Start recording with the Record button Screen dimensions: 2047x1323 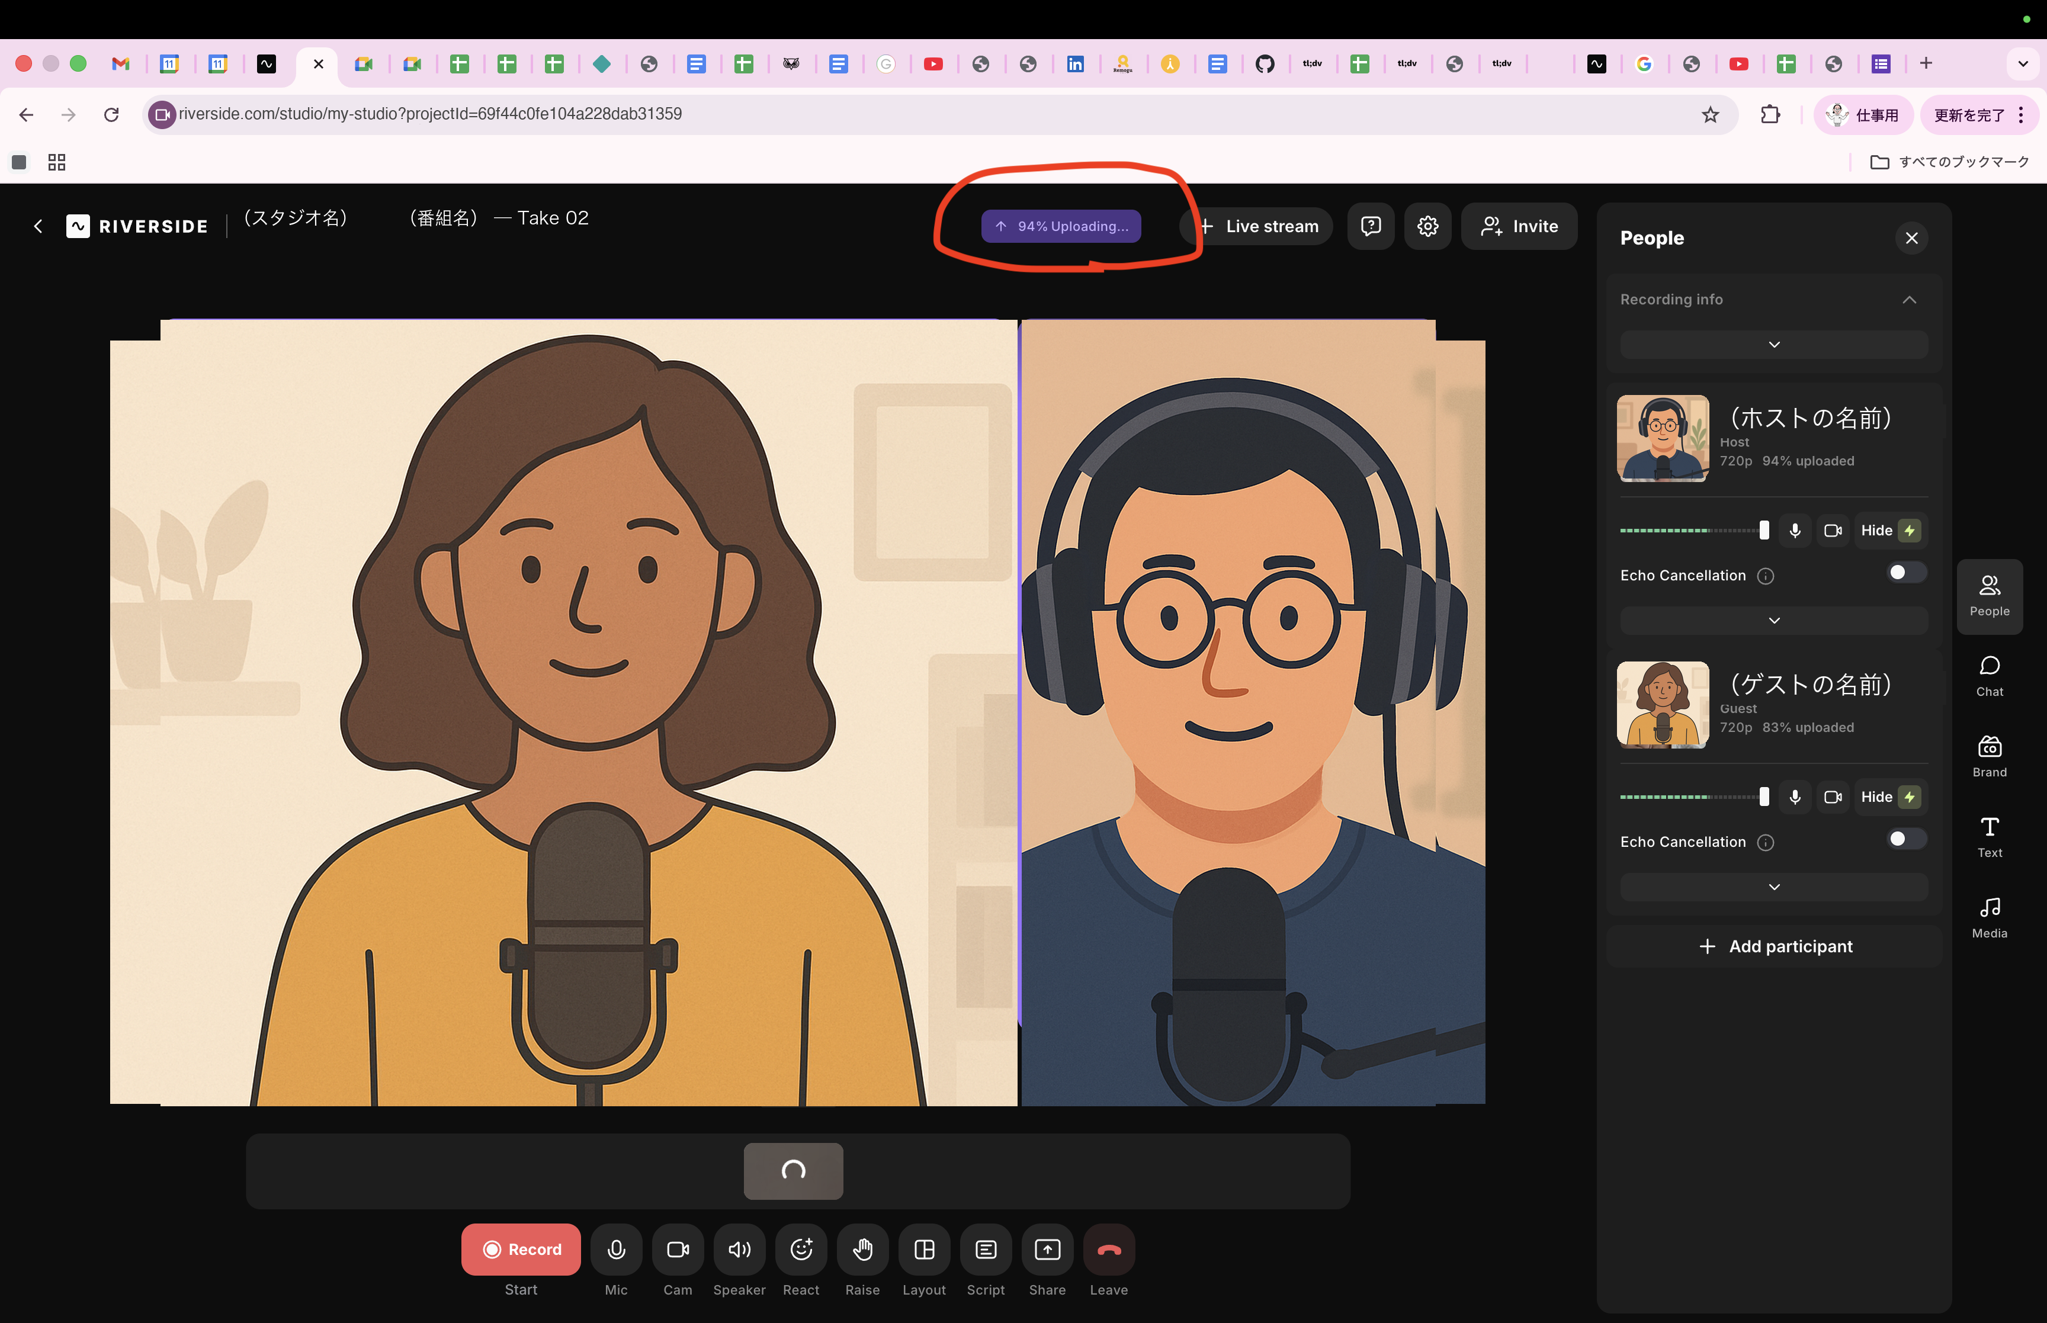point(521,1248)
